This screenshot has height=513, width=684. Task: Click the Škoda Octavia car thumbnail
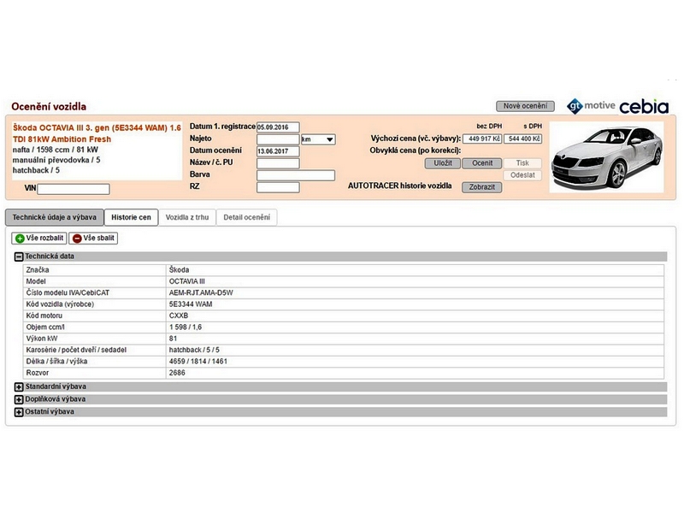(x=607, y=157)
